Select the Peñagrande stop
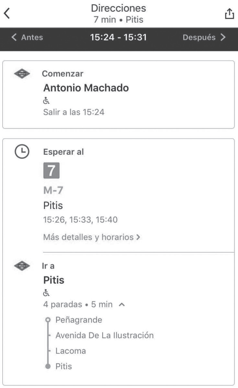 click(x=79, y=320)
